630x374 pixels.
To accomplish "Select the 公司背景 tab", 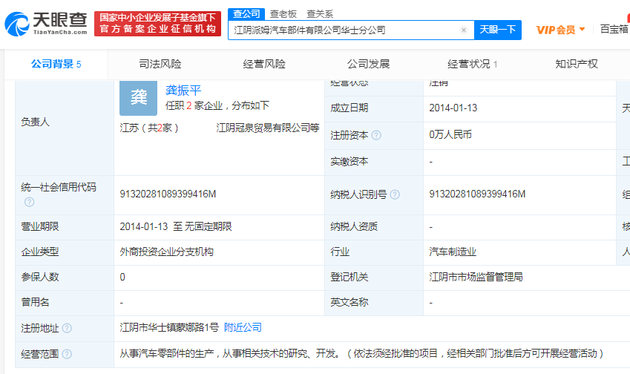I will tap(56, 64).
